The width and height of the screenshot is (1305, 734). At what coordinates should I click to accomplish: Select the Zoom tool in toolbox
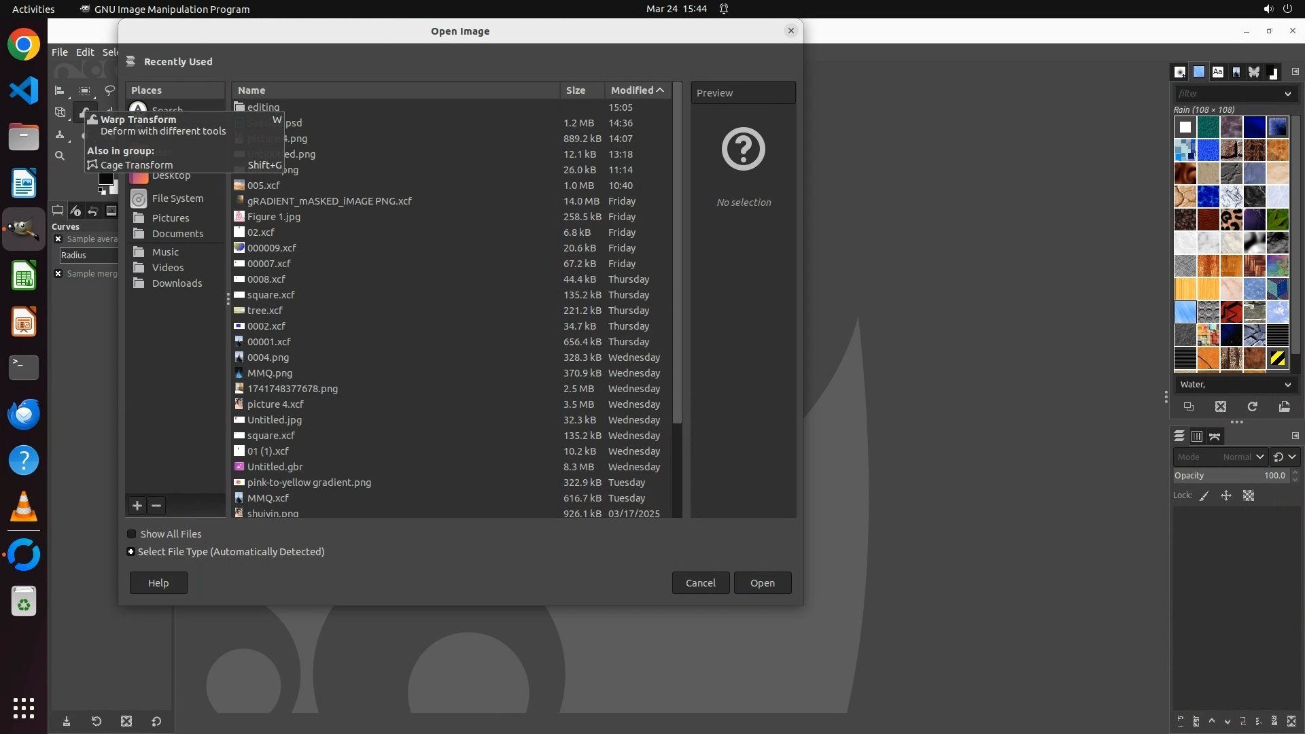tap(60, 156)
